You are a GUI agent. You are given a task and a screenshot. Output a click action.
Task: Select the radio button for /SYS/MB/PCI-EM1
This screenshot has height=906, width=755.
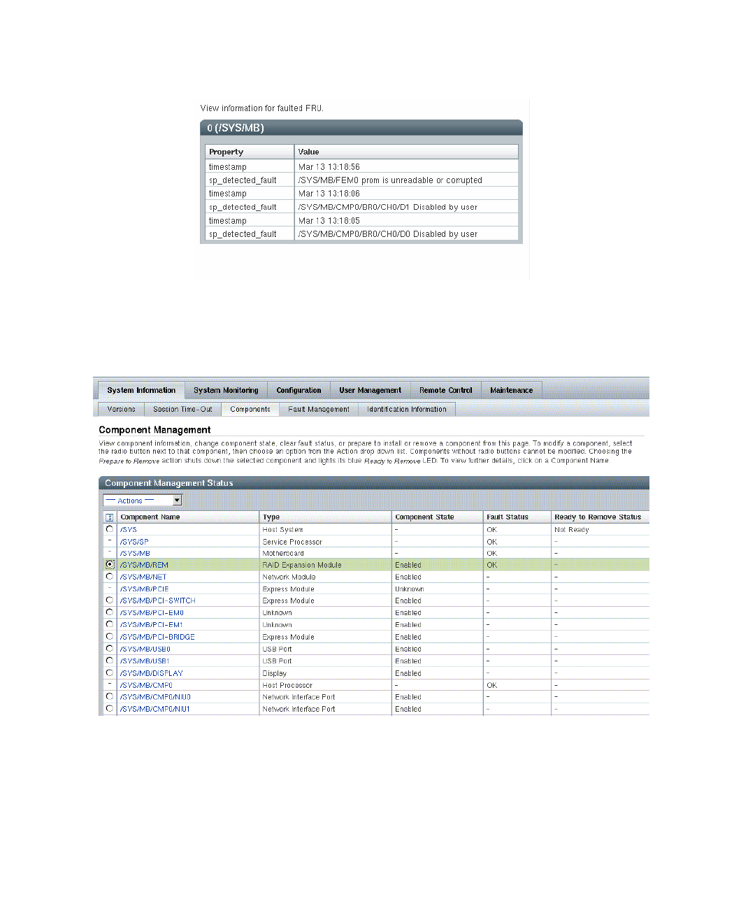tap(109, 624)
